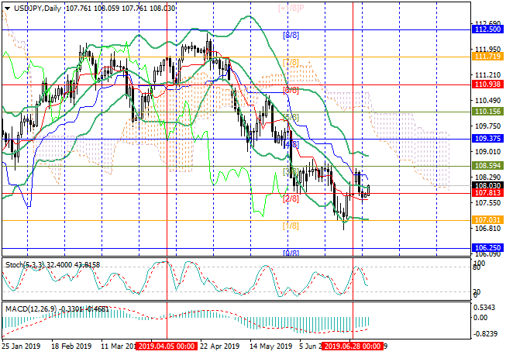This screenshot has height=355, width=506.
Task: Select the blue 109.375 price level tag
Action: (487, 138)
